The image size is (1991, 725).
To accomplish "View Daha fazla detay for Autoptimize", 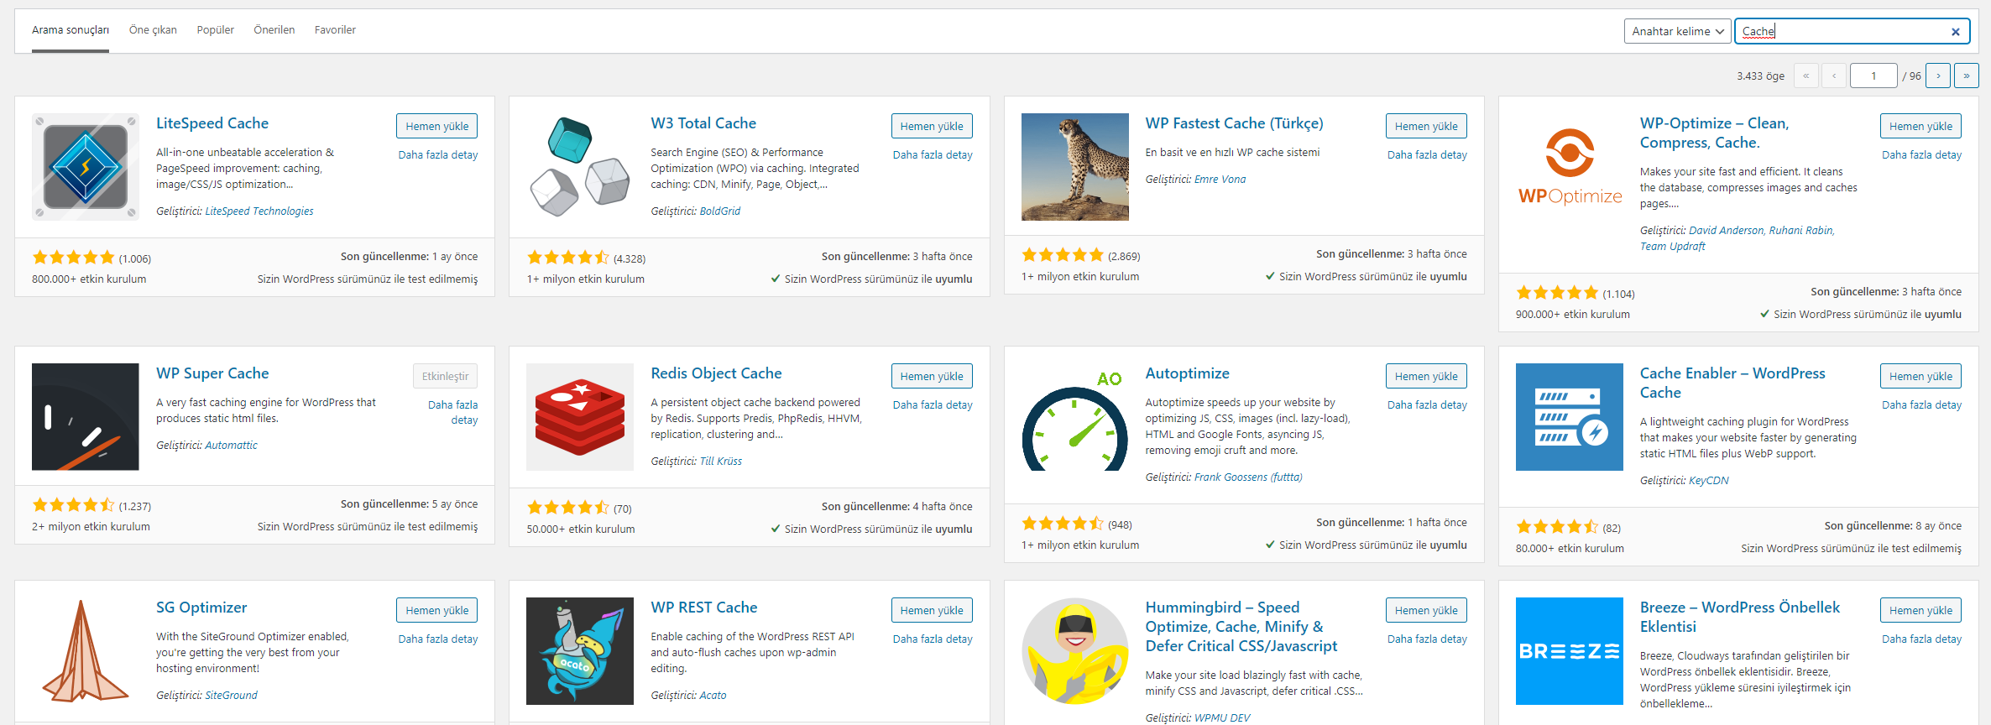I will pyautogui.click(x=1427, y=405).
